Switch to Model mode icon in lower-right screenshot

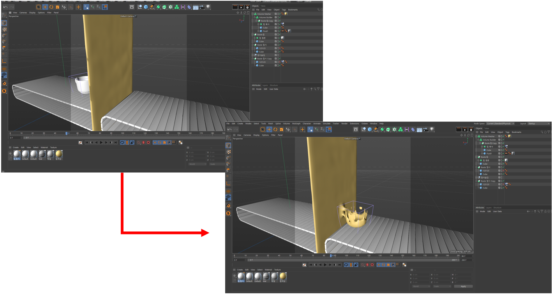tap(228, 145)
